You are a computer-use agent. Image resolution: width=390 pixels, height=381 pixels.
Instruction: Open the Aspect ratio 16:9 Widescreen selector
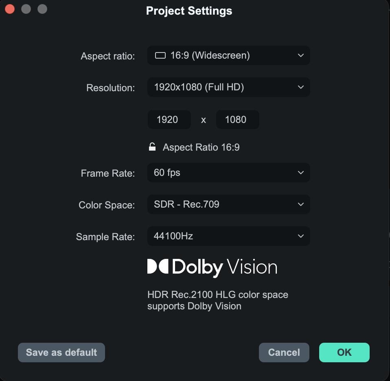click(228, 55)
